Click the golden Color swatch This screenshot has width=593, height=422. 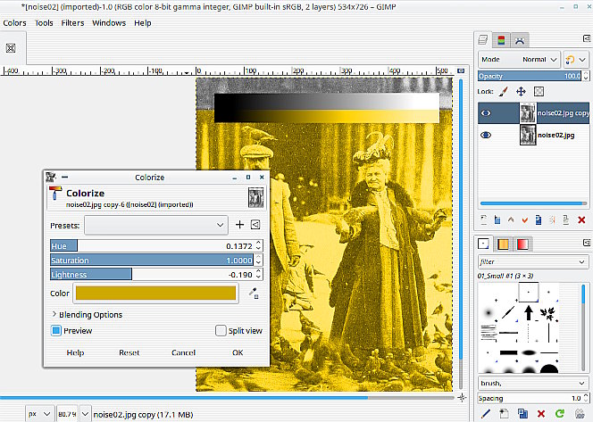pyautogui.click(x=156, y=292)
